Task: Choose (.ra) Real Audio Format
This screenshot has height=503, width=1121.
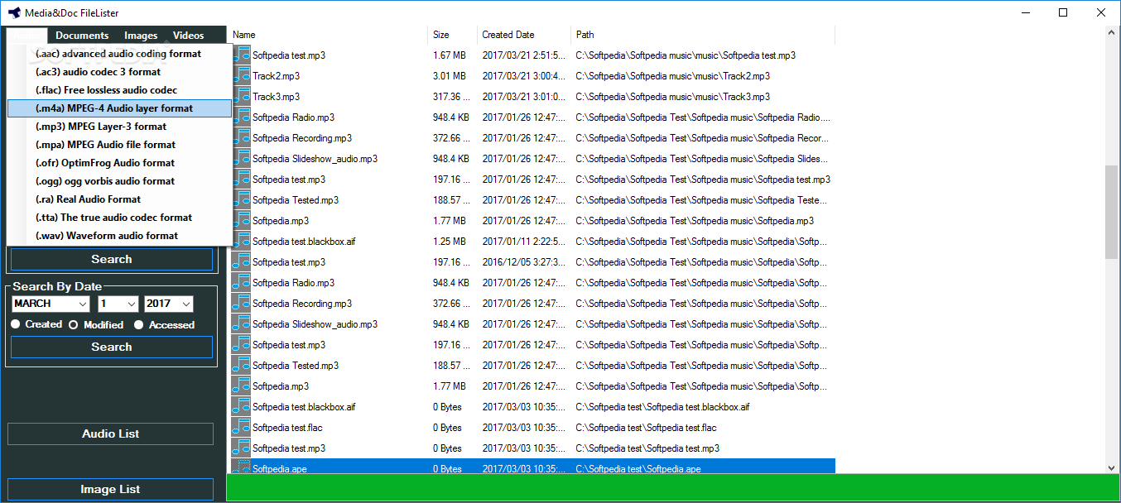Action: [x=119, y=199]
